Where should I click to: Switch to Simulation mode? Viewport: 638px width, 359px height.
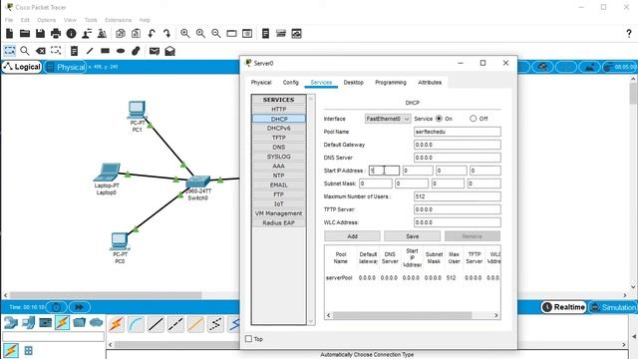pos(613,307)
